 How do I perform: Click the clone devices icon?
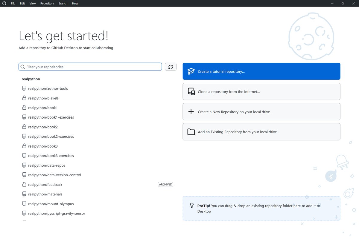pyautogui.click(x=191, y=91)
